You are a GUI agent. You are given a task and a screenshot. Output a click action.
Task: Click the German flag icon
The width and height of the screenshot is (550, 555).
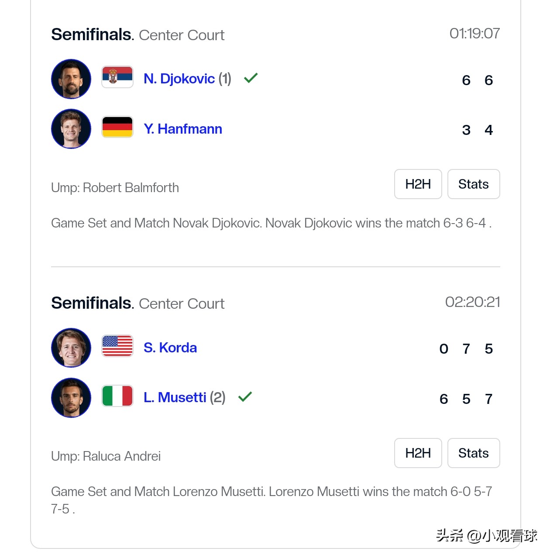[117, 127]
